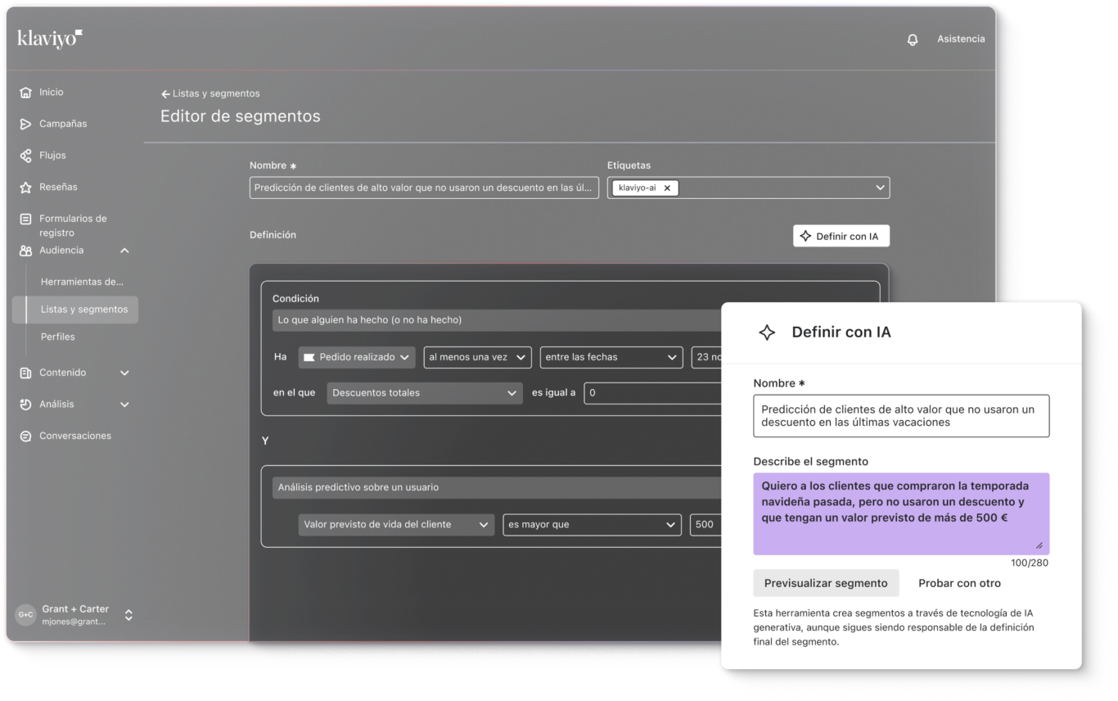The image size is (1118, 701).
Task: Remove the klaviyo-ai tag with its X
Action: pyautogui.click(x=667, y=188)
